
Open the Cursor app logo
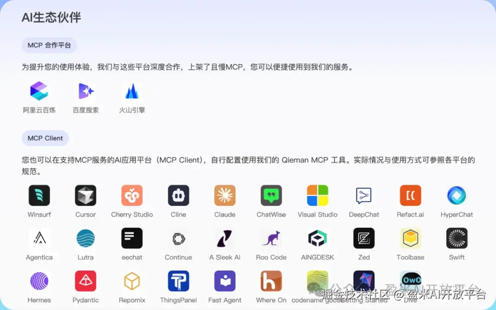(x=85, y=195)
